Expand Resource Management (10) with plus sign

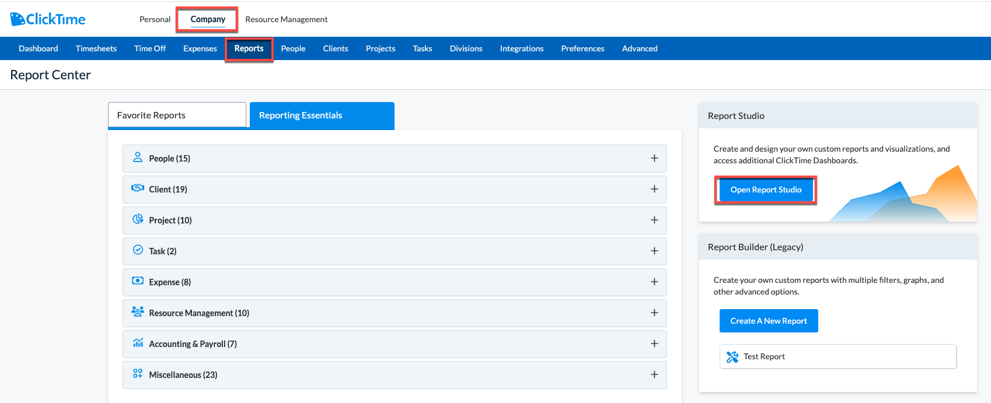point(654,313)
